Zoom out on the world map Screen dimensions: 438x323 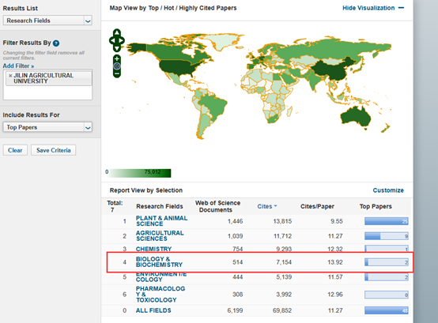pos(117,74)
